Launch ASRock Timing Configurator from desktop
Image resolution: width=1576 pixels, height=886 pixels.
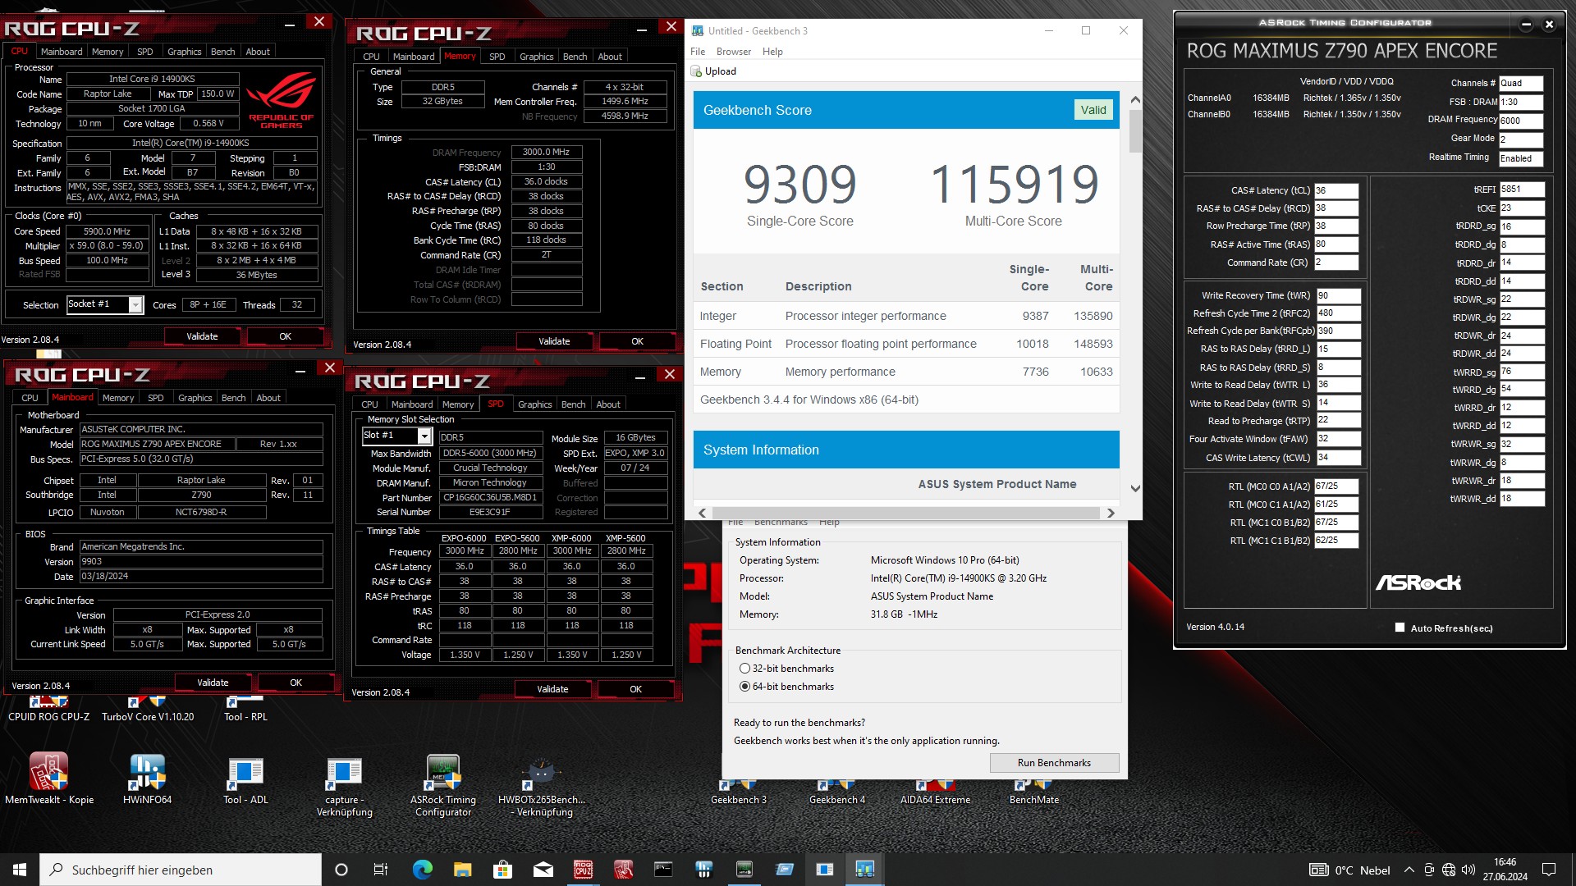443,784
